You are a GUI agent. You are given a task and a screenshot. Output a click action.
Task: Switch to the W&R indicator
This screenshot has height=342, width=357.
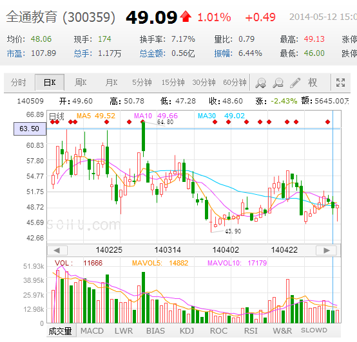[x=282, y=331]
